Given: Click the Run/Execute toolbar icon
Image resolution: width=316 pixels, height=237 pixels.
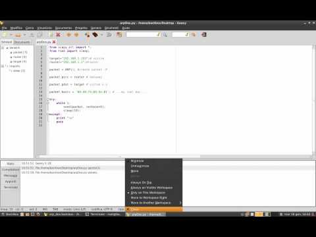Looking at the screenshot, I should point(109,35).
